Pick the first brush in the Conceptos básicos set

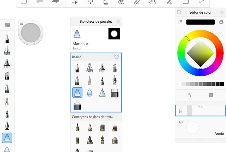click(x=77, y=127)
